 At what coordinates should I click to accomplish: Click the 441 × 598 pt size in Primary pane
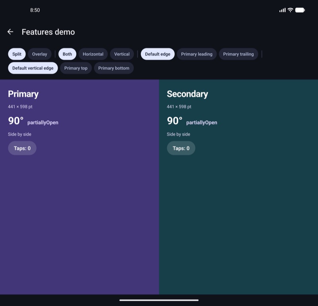(x=20, y=107)
